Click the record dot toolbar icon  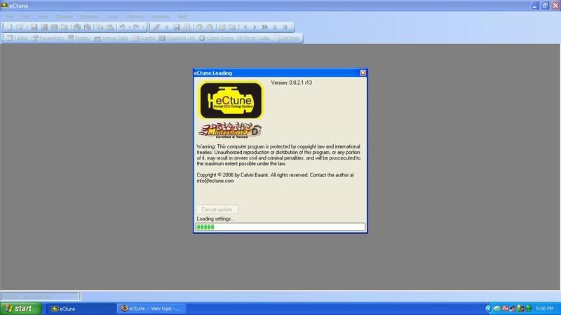(x=166, y=27)
